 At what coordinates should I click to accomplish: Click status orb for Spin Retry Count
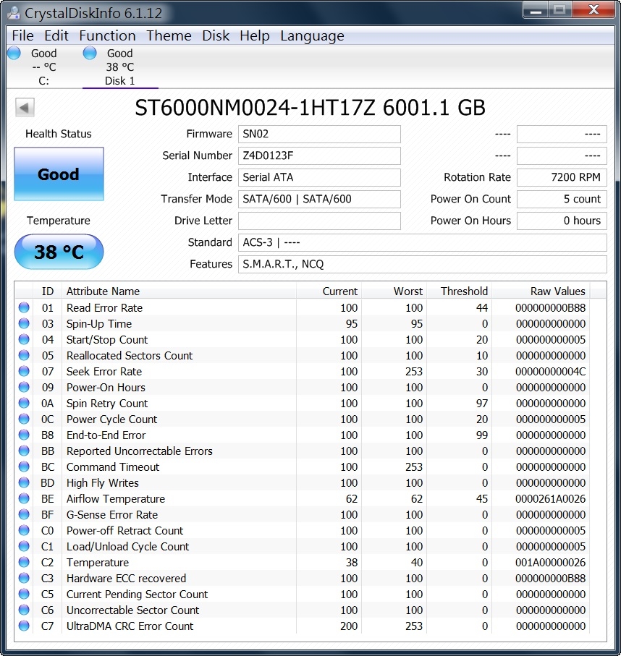click(x=24, y=403)
